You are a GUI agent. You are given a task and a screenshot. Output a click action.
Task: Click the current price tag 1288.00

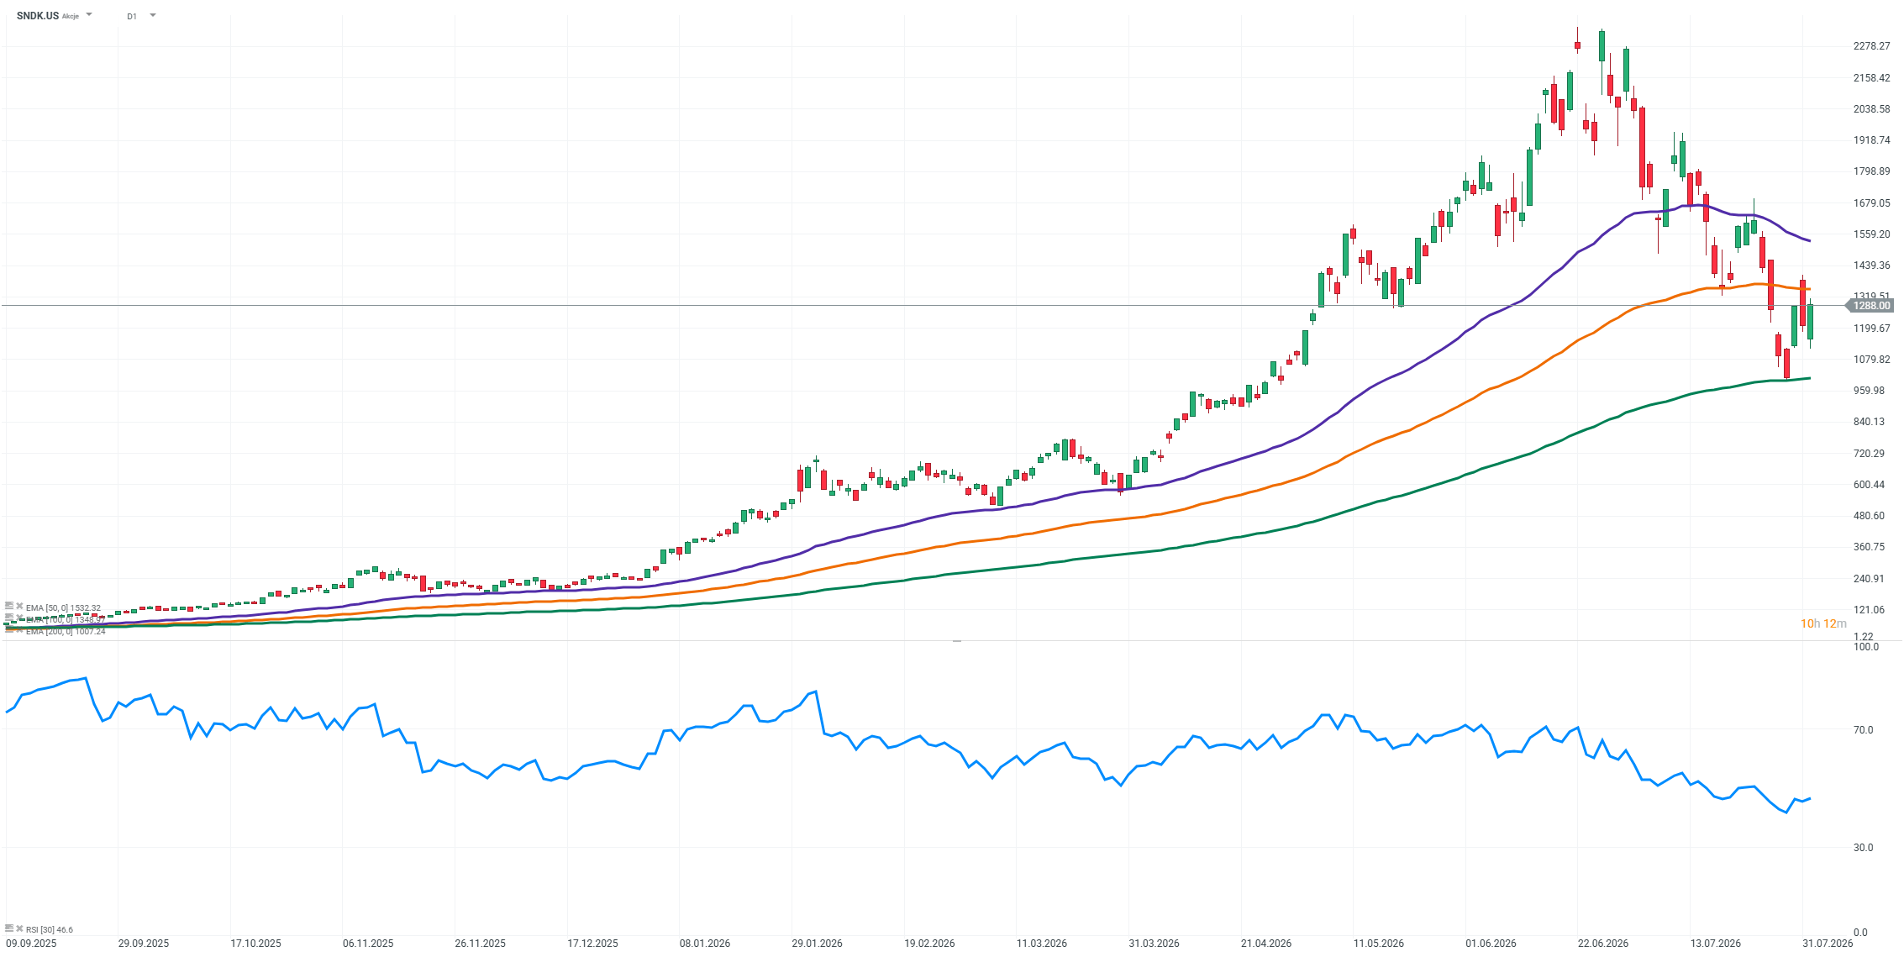point(1871,306)
